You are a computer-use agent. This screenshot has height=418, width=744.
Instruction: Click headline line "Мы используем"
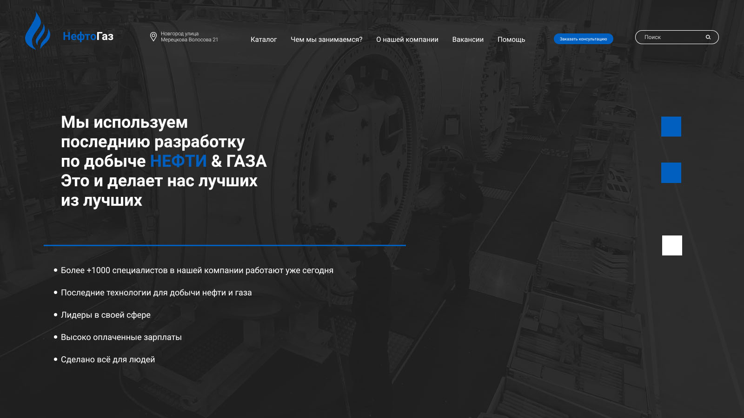[x=125, y=123]
